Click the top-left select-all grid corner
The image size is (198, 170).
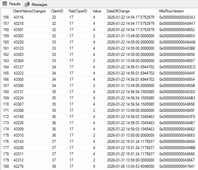tap(6, 11)
